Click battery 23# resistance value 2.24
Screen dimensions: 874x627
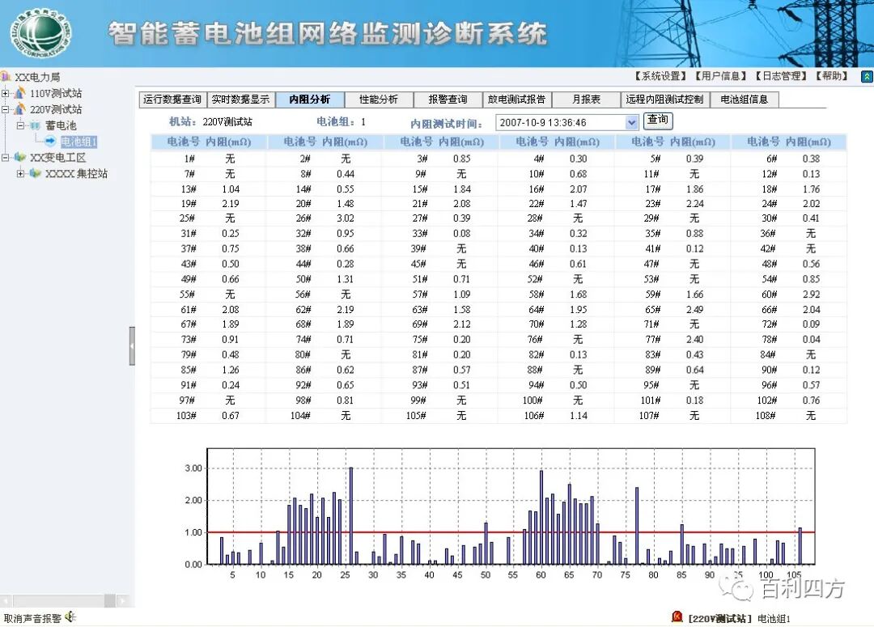(694, 203)
